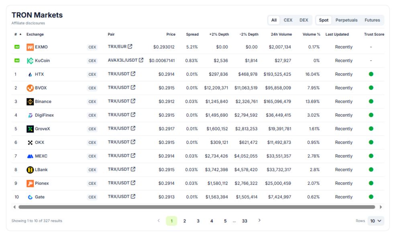Click the Binance exchange logo icon
This screenshot has width=414, height=239.
coord(30,101)
